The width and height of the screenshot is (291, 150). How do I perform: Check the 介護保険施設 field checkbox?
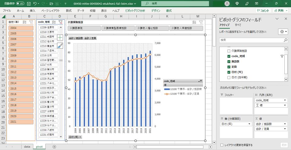(x=229, y=51)
